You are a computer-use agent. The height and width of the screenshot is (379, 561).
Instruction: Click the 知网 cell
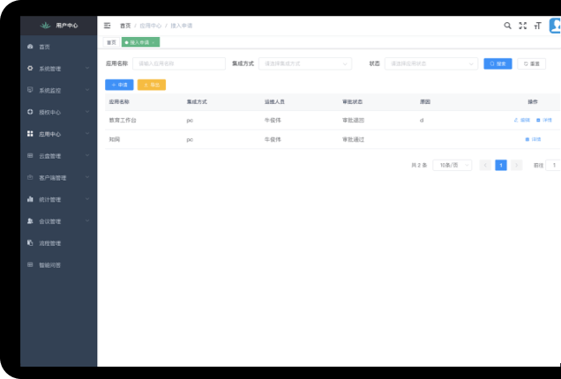tap(115, 139)
